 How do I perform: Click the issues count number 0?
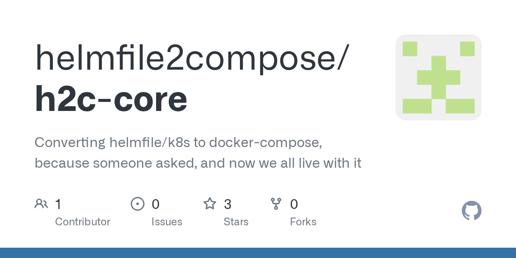[x=155, y=204]
